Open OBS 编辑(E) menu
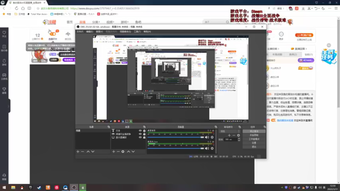The width and height of the screenshot is (340, 191). point(90,31)
